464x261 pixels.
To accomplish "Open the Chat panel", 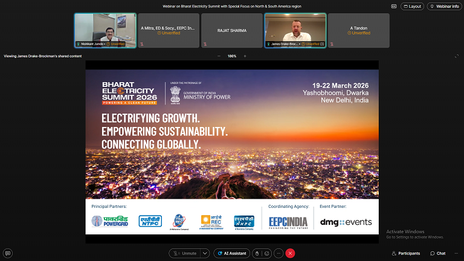I will 437,253.
